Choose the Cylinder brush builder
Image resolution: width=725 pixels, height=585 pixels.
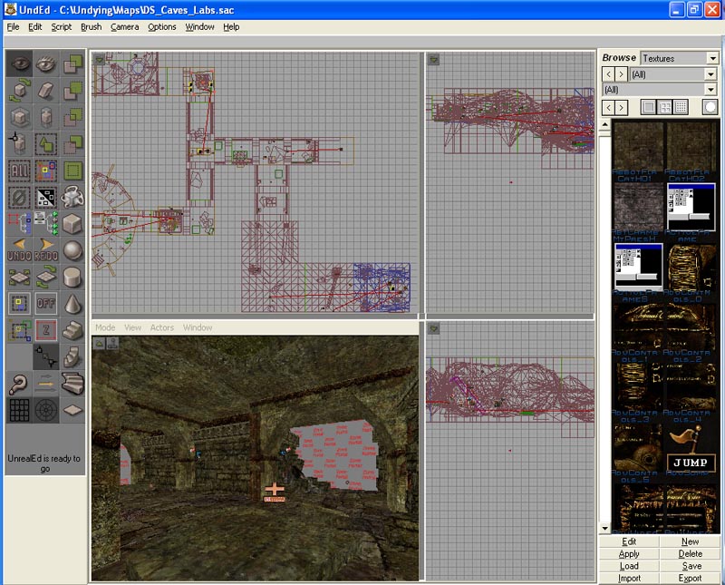[x=72, y=278]
